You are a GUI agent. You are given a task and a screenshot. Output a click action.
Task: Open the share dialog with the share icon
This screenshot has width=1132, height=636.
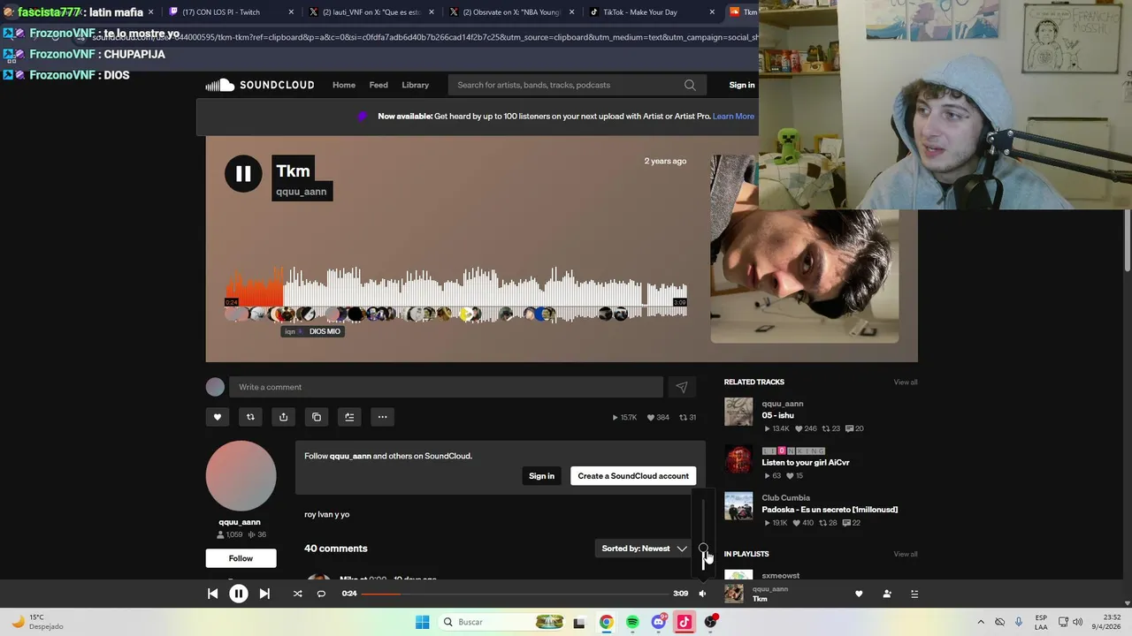(x=283, y=417)
